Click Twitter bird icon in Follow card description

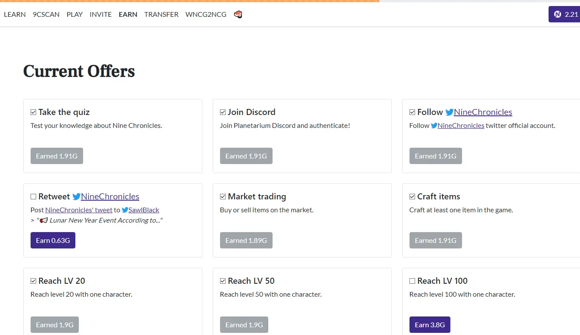tap(434, 126)
